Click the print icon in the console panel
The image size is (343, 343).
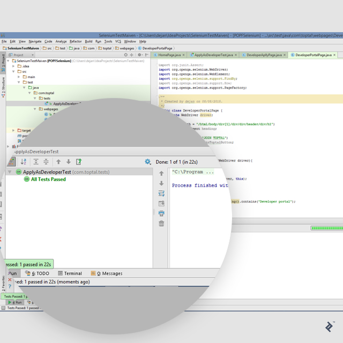(x=161, y=213)
